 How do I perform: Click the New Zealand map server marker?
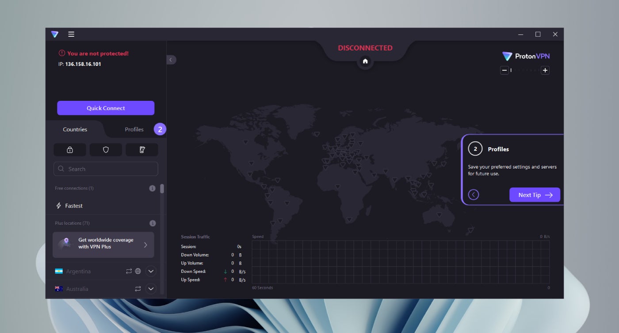(471, 230)
